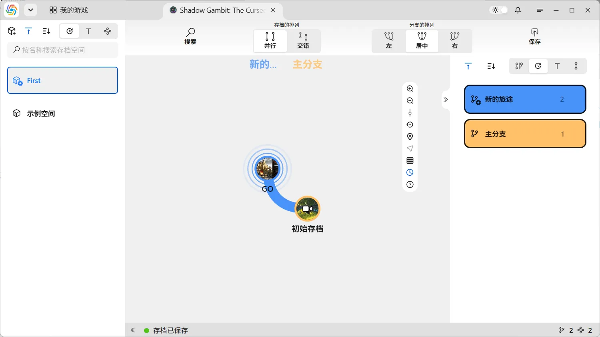
Task: Open the help question mark icon
Action: (x=410, y=184)
